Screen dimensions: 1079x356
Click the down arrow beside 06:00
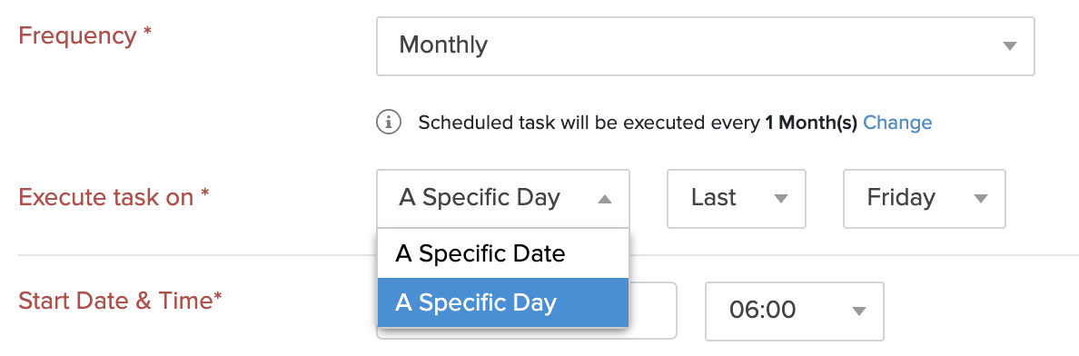tap(858, 311)
